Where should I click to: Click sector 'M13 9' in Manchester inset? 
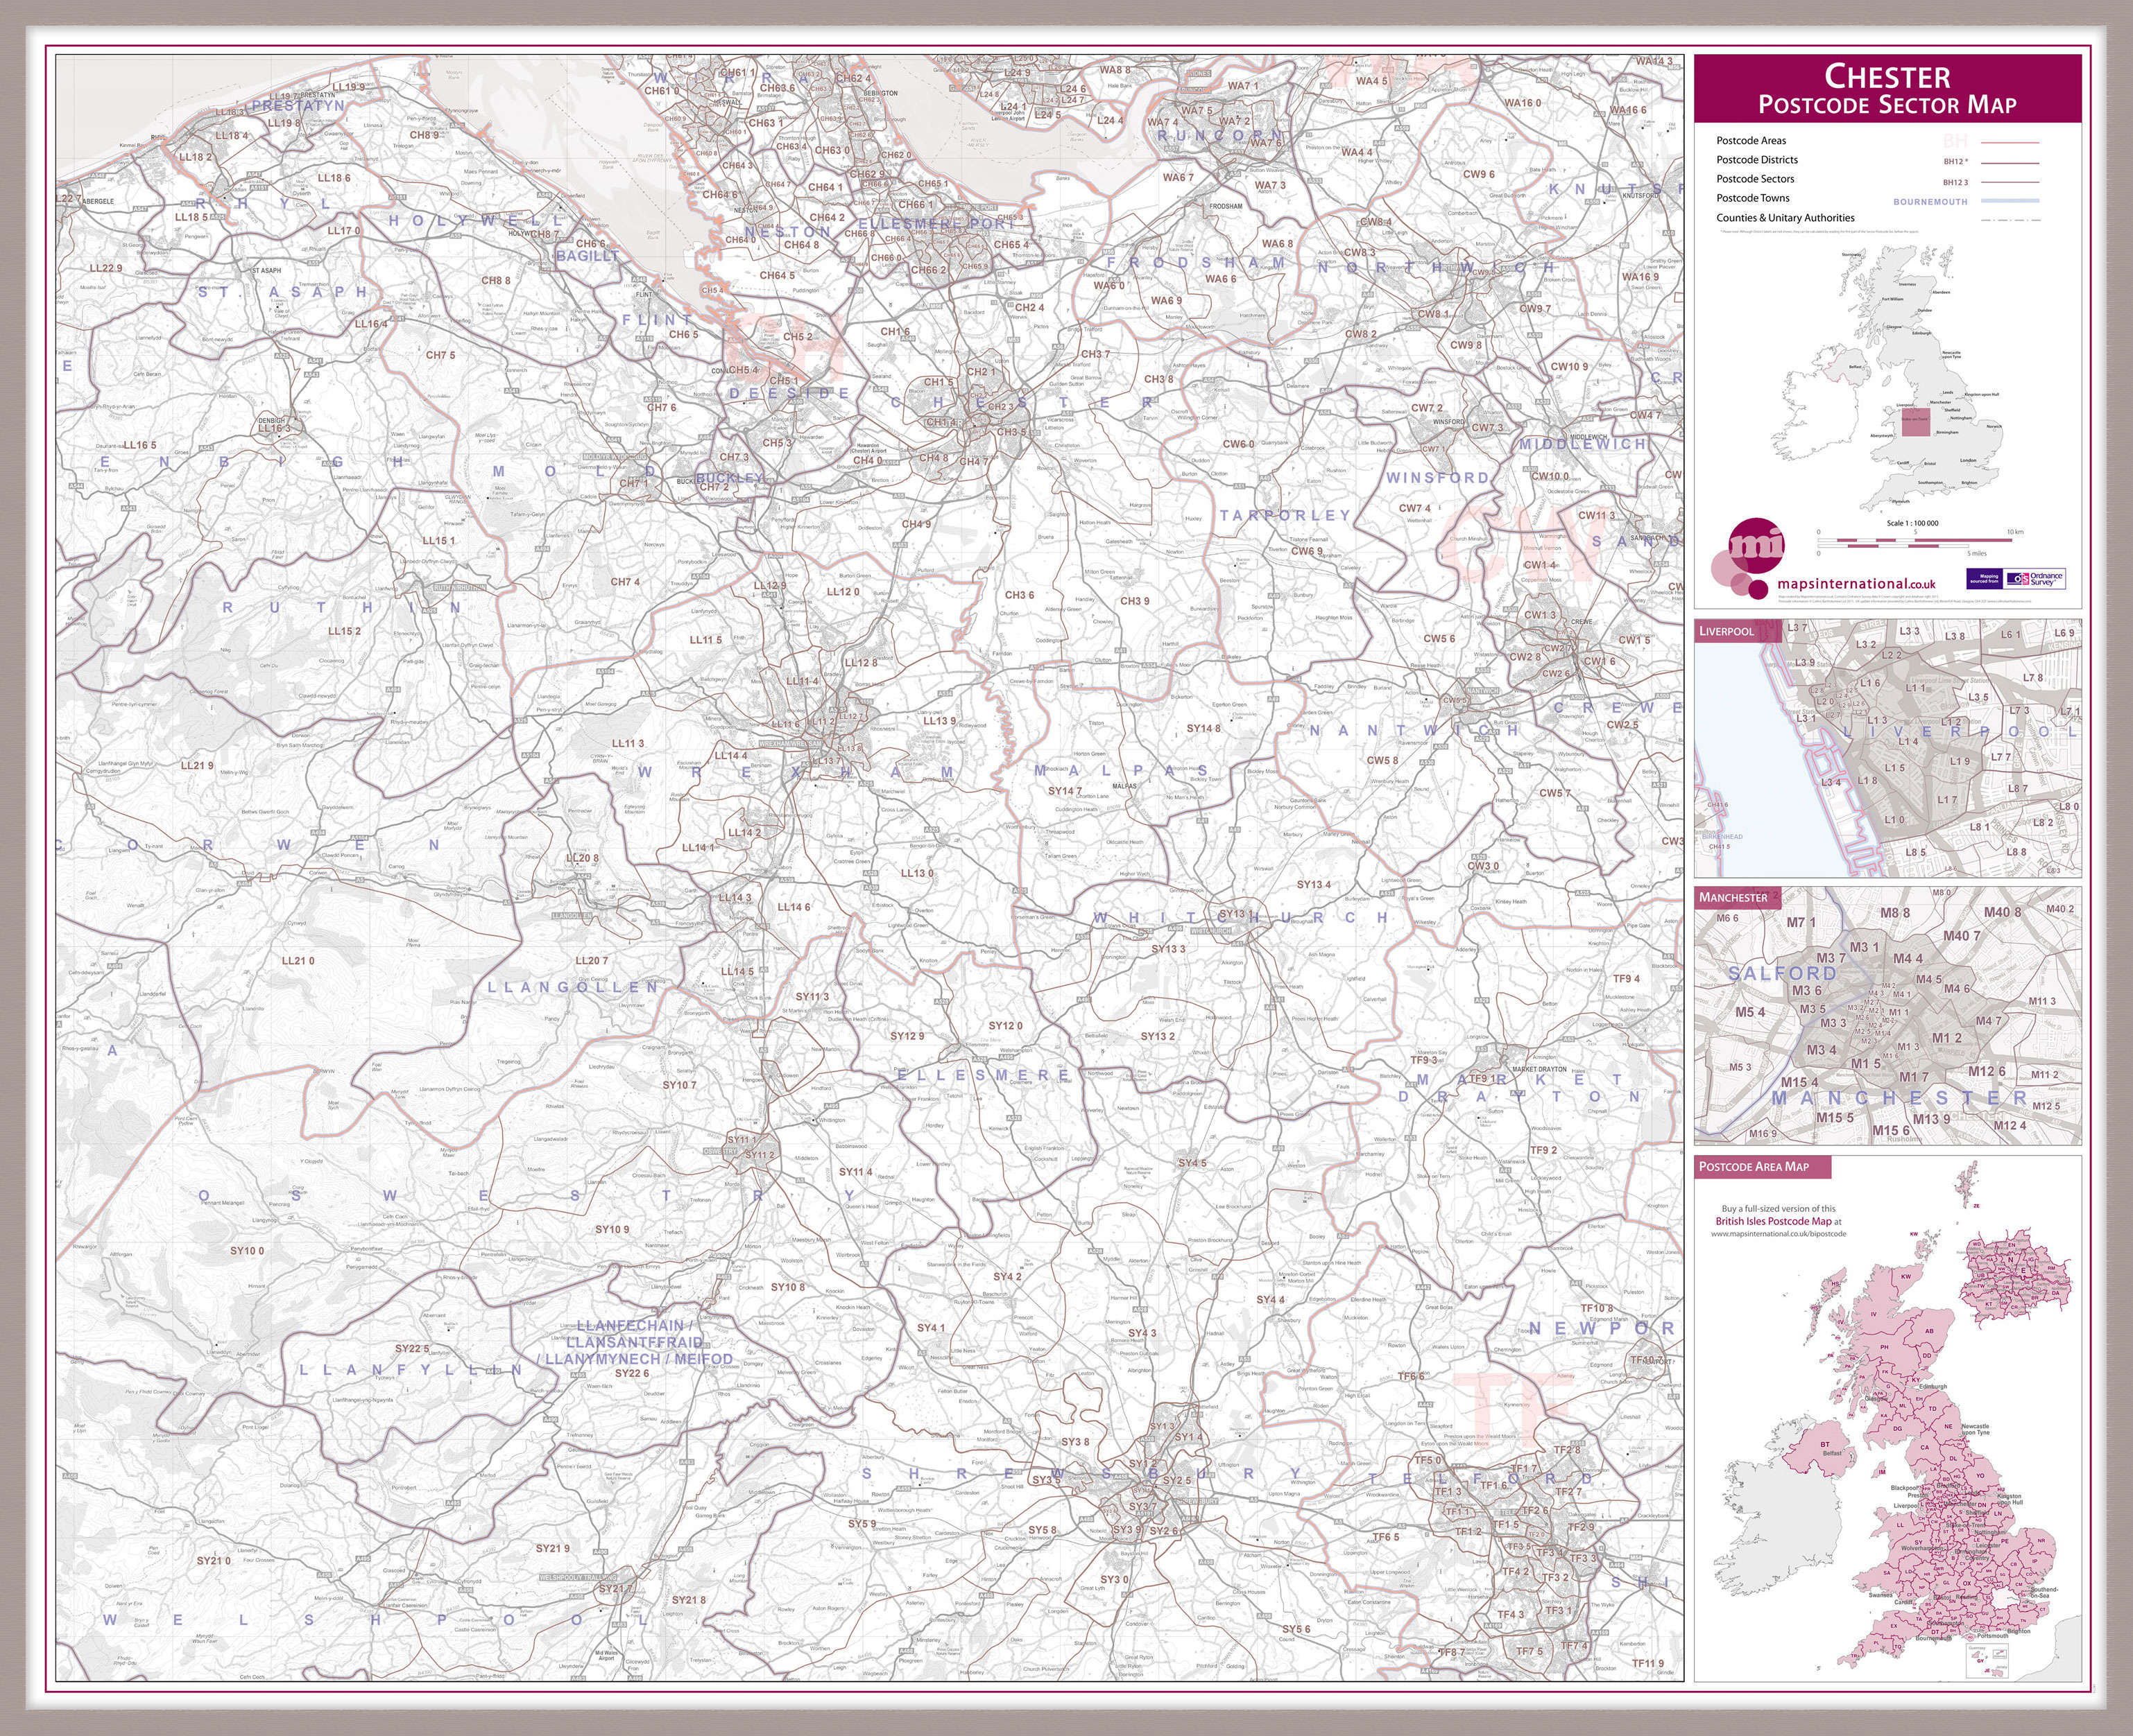[1932, 1118]
